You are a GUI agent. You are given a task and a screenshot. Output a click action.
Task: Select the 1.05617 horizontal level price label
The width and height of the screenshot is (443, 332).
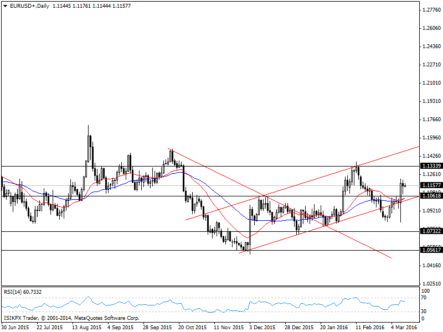click(431, 250)
